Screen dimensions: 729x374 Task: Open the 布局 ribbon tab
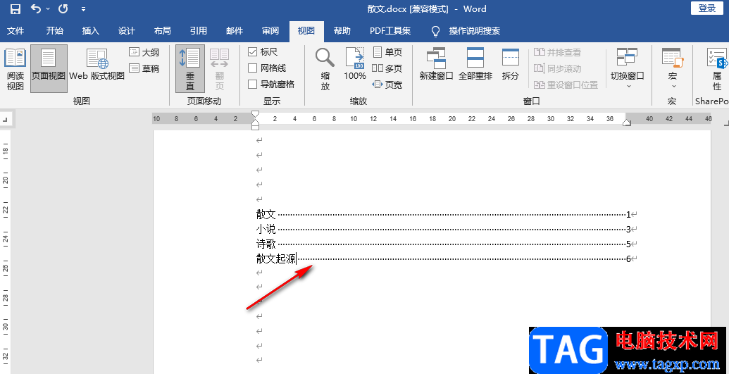162,31
